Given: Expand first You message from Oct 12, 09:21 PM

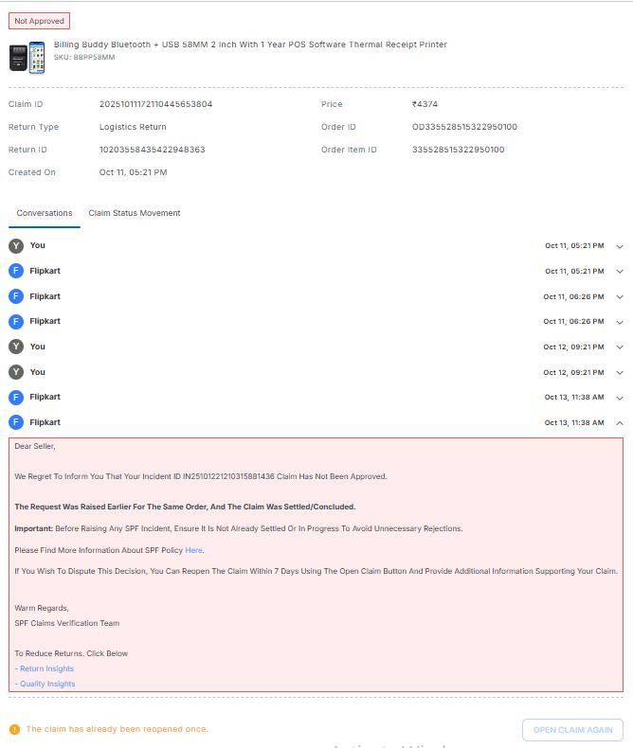Looking at the screenshot, I should pyautogui.click(x=620, y=347).
